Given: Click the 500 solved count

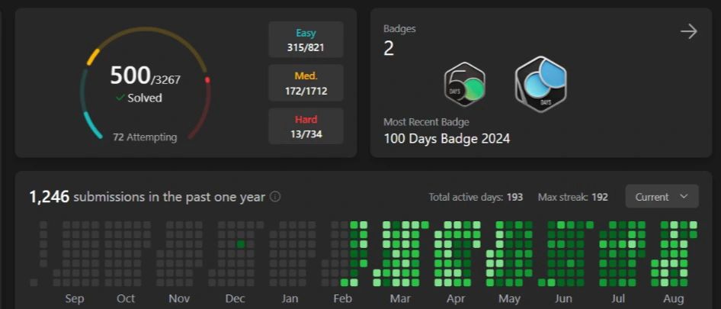Looking at the screenshot, I should click(132, 76).
